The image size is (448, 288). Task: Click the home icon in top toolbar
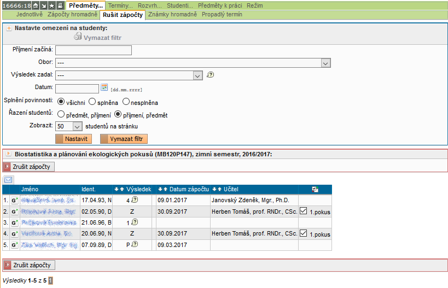pyautogui.click(x=35, y=5)
